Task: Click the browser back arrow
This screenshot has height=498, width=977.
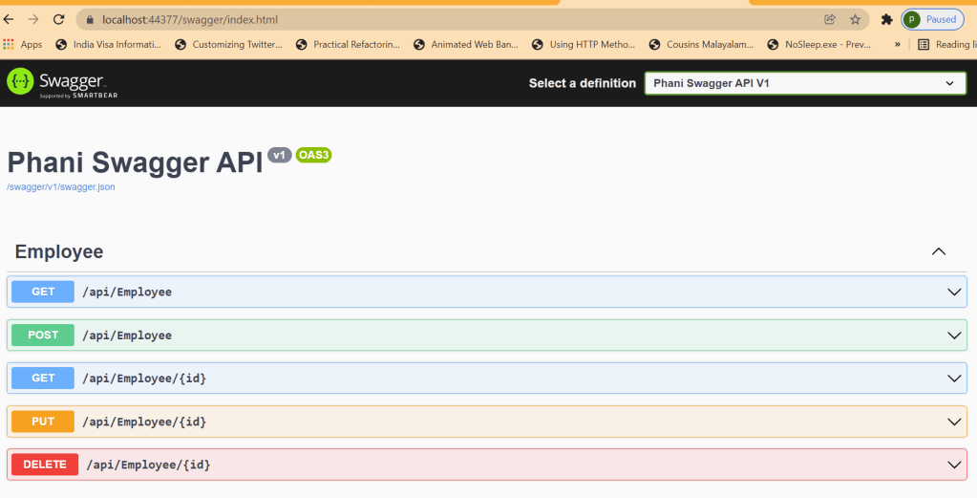Action: [9, 19]
